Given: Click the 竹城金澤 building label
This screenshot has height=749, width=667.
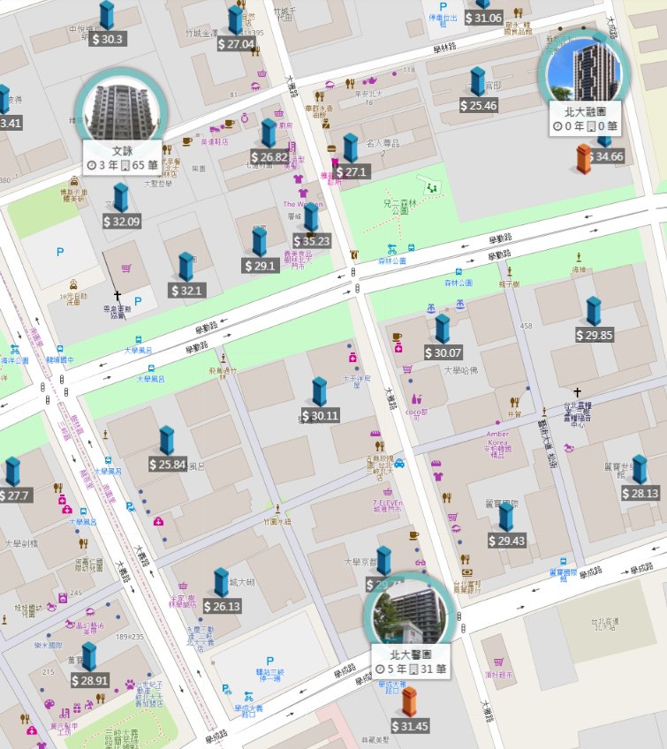Looking at the screenshot, I should [201, 33].
